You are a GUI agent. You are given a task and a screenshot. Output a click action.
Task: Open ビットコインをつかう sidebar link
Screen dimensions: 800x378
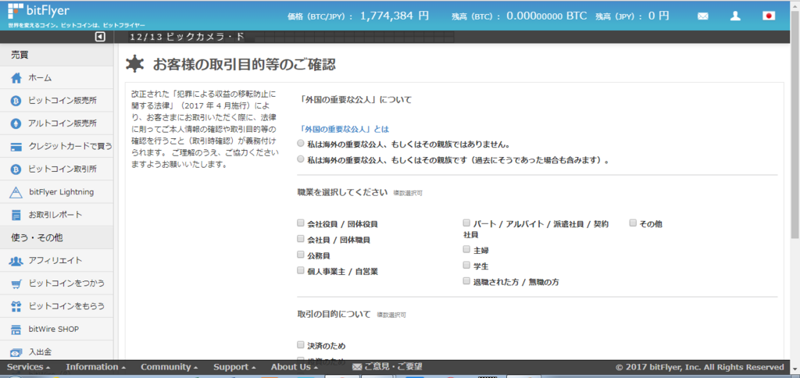coord(56,283)
